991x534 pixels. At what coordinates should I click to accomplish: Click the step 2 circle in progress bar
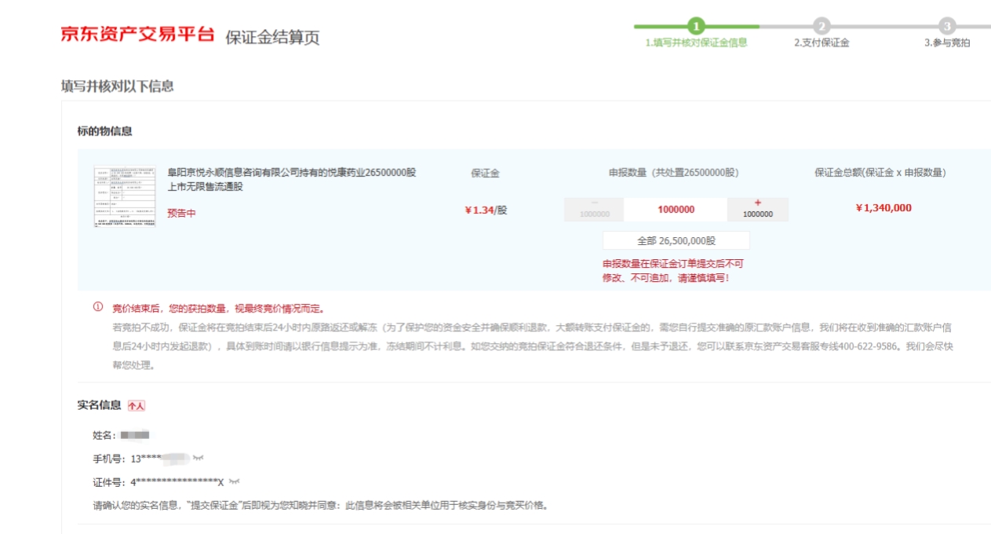pyautogui.click(x=822, y=26)
